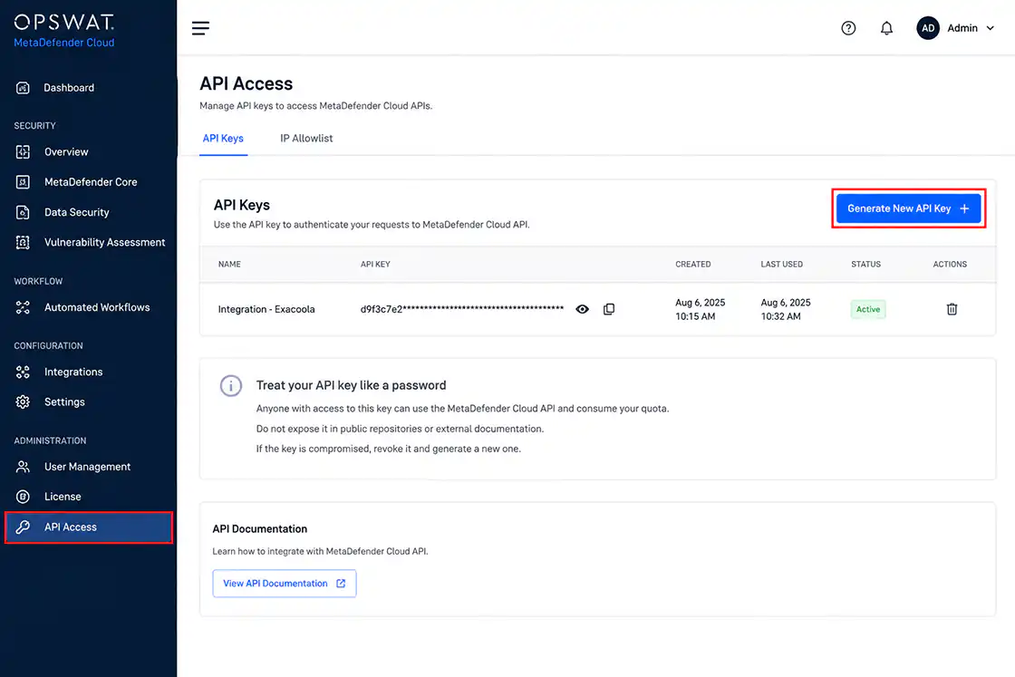Click the Settings gear icon
The image size is (1015, 677).
[x=23, y=401]
